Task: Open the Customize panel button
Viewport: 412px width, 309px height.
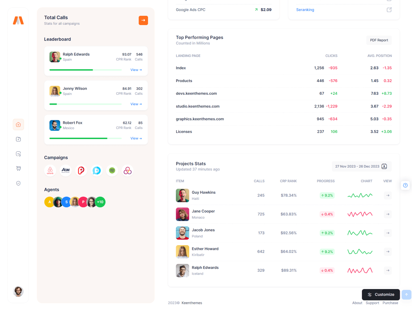Action: 381,295
